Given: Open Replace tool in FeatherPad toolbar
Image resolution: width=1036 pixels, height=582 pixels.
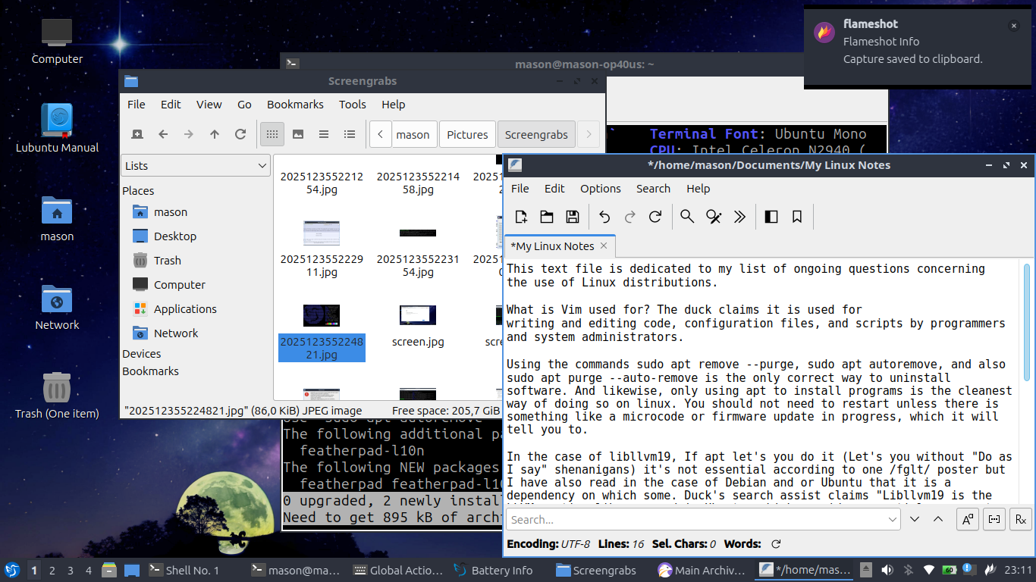Looking at the screenshot, I should tap(714, 217).
